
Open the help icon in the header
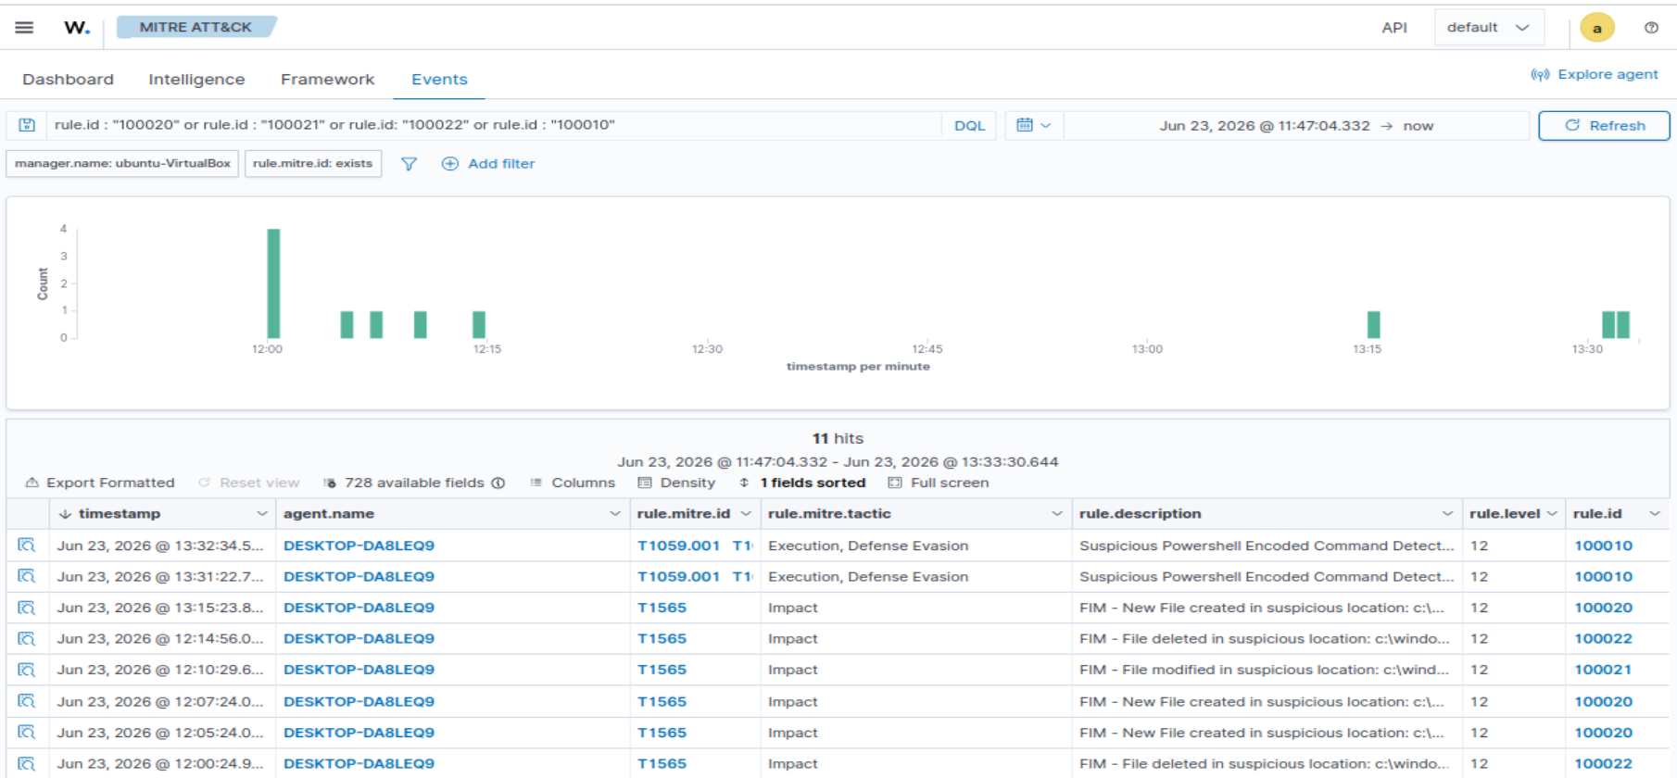click(1651, 28)
